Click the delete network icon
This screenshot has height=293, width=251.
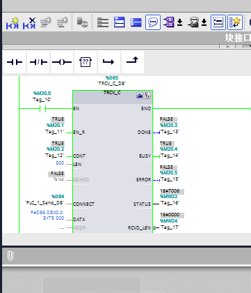(x=29, y=22)
